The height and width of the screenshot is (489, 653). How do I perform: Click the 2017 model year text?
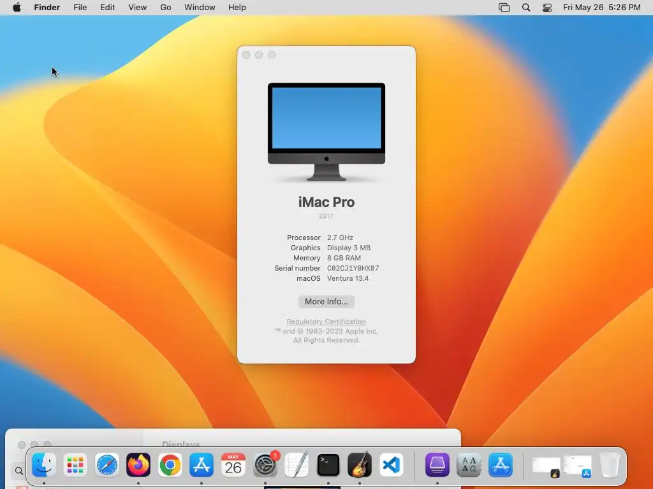pyautogui.click(x=326, y=216)
